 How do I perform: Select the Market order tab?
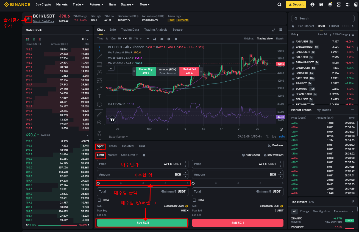113,155
